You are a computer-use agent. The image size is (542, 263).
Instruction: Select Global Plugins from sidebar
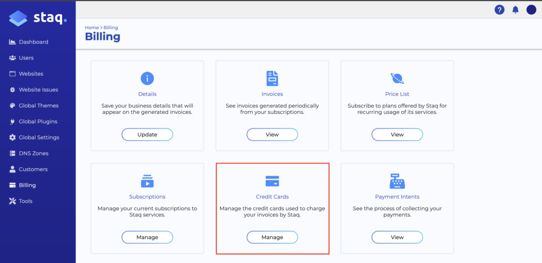tap(38, 122)
